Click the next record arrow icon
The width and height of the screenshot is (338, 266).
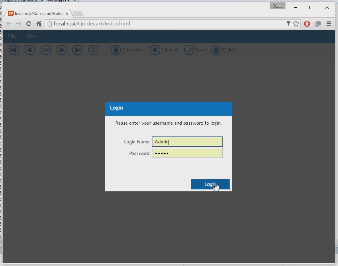coord(61,50)
